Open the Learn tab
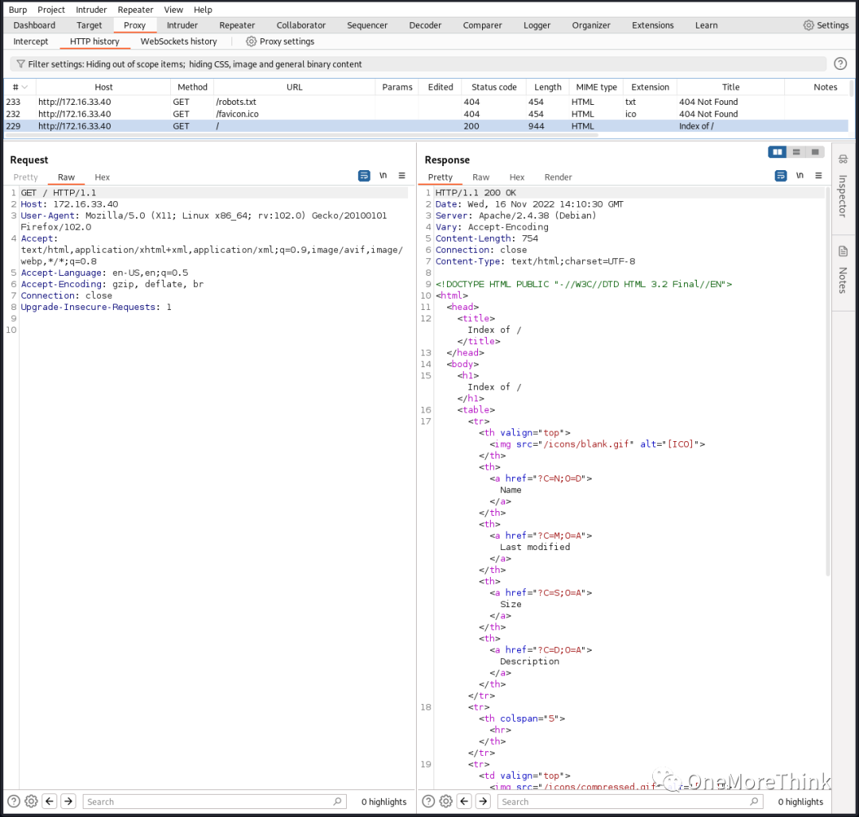Image resolution: width=859 pixels, height=817 pixels. pos(706,25)
